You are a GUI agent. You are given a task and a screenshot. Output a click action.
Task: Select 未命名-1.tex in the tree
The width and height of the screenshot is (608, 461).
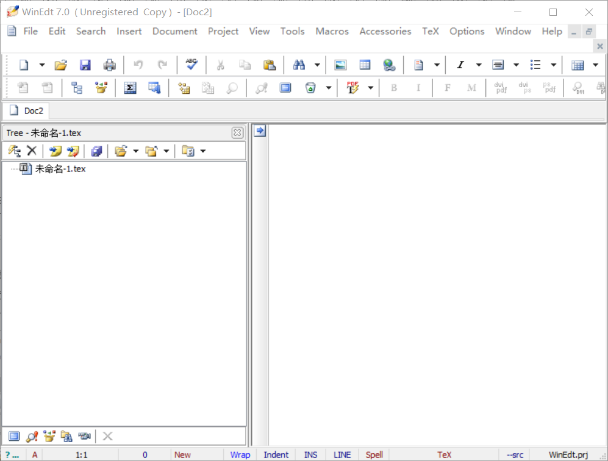point(60,169)
